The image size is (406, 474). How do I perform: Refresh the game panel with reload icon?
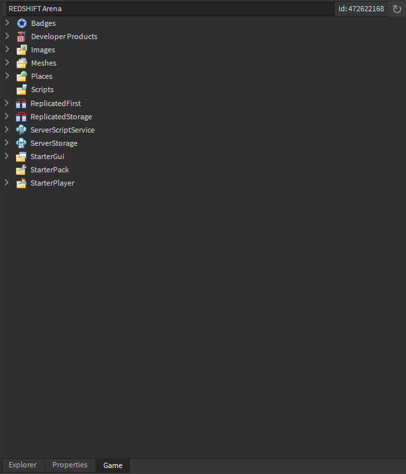[397, 9]
